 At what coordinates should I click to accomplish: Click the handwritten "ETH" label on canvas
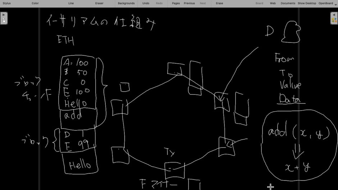coord(66,41)
